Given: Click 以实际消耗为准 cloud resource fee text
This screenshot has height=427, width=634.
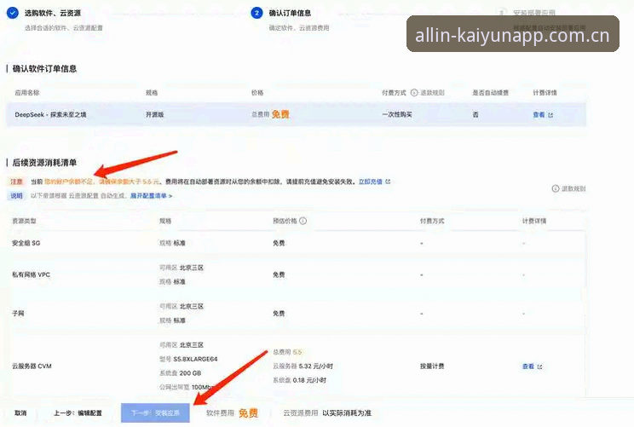Looking at the screenshot, I should click(347, 413).
